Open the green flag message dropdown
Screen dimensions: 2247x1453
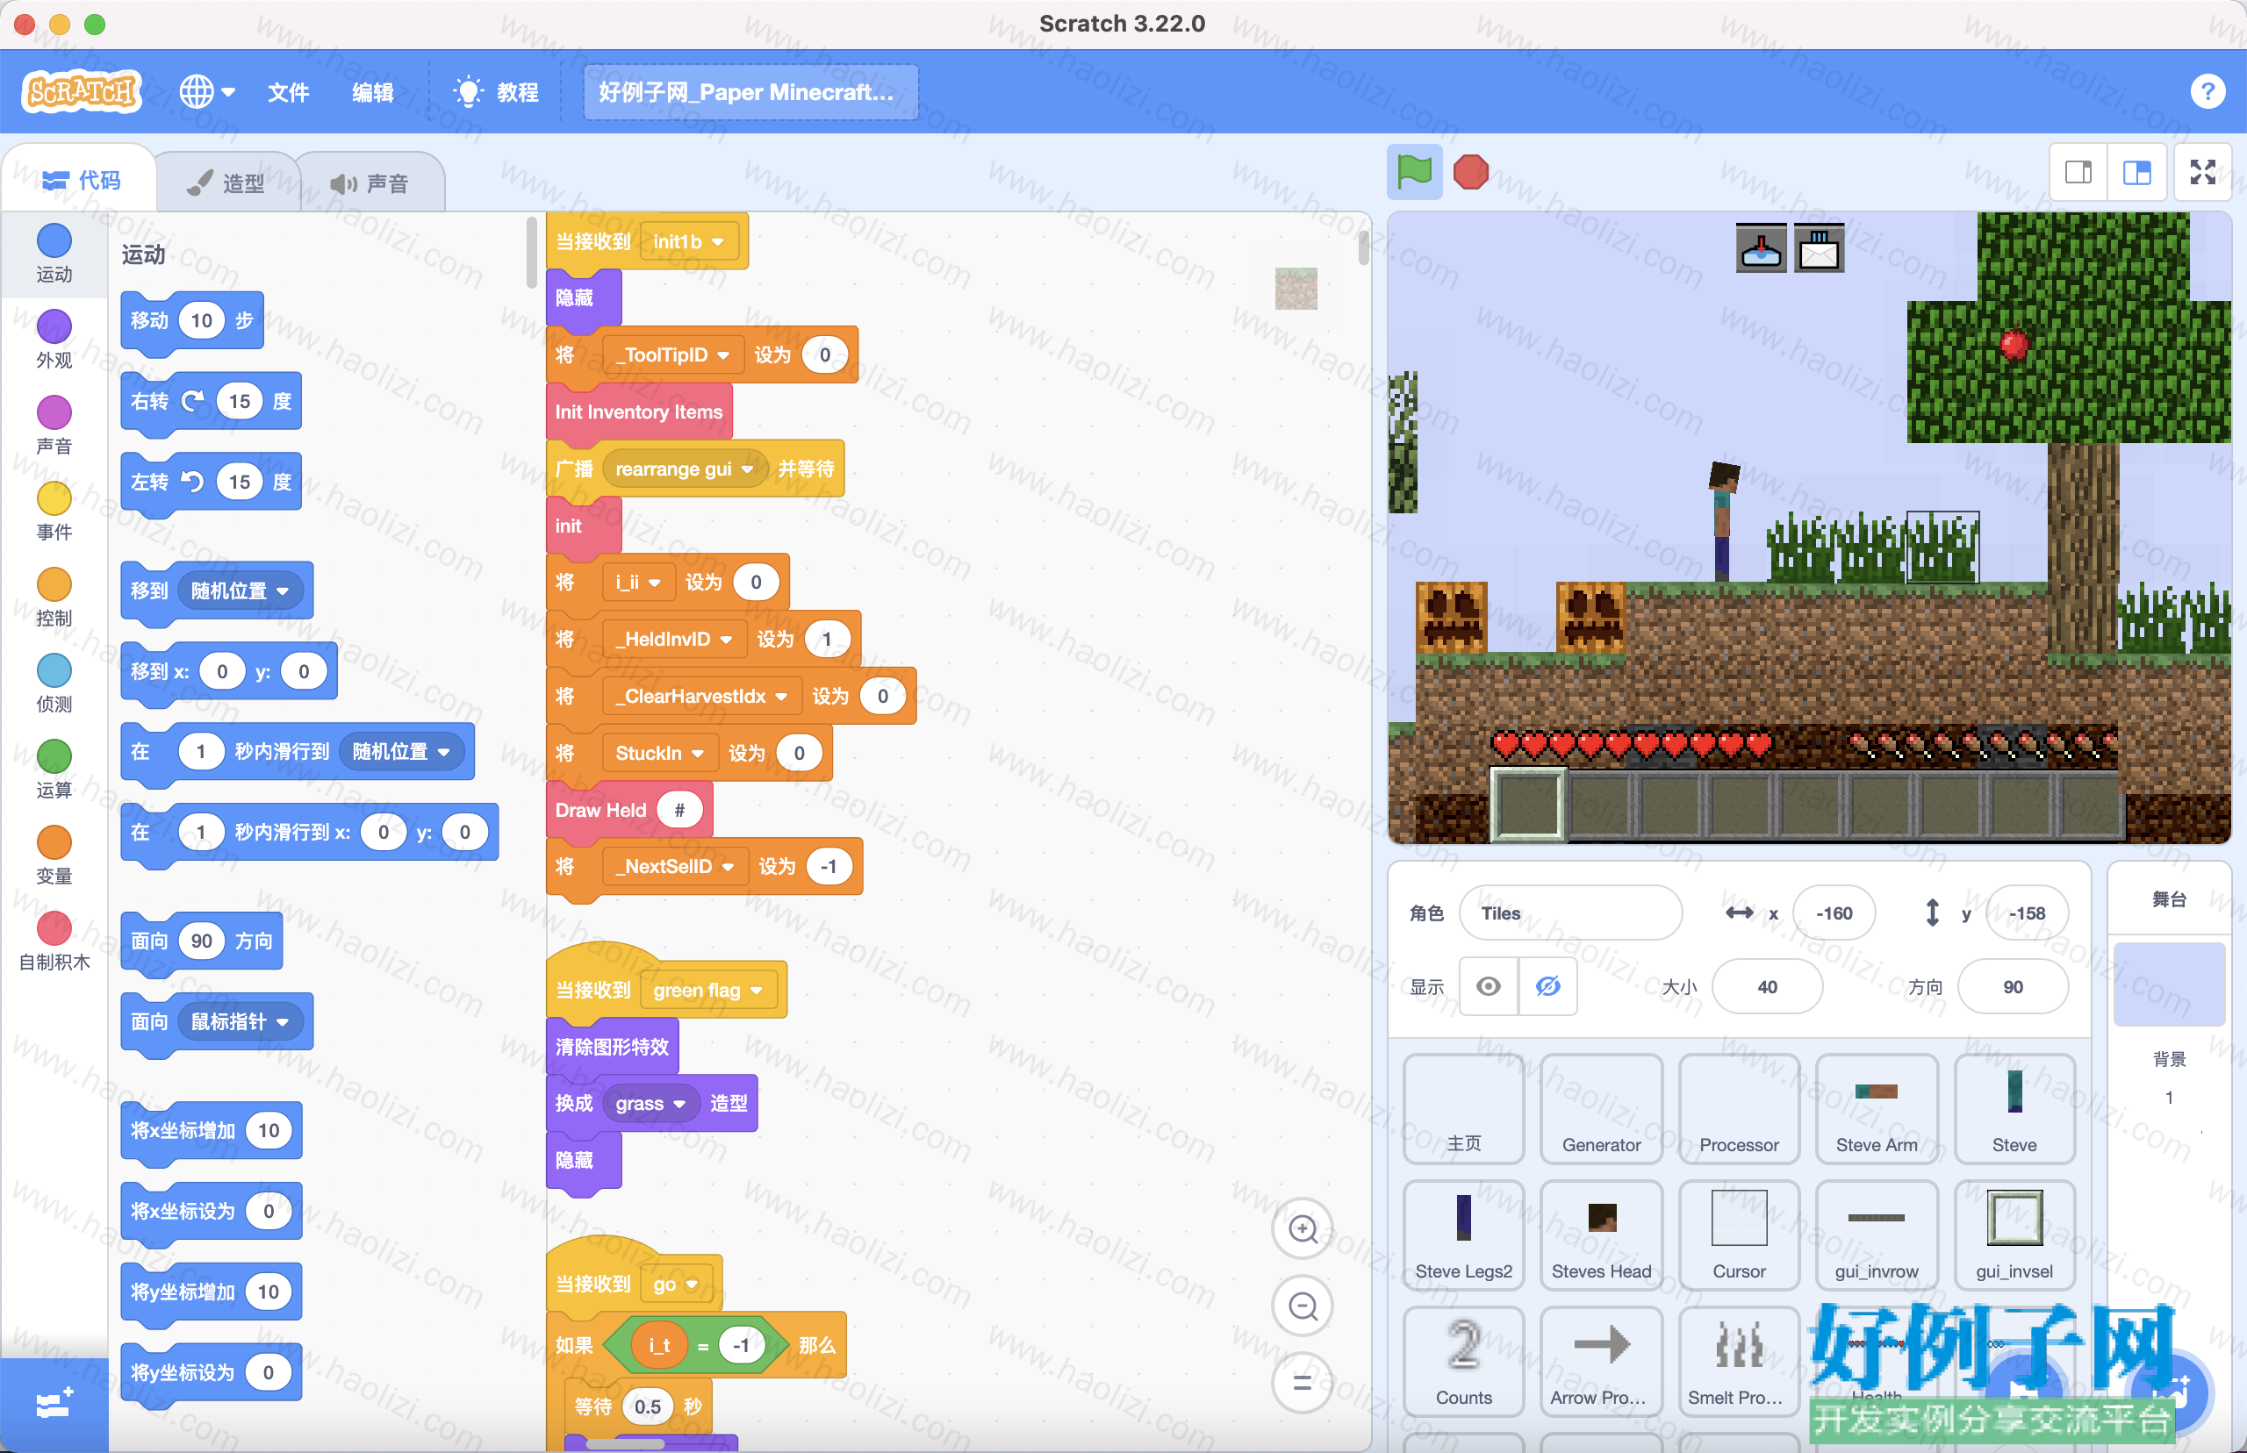(x=707, y=990)
